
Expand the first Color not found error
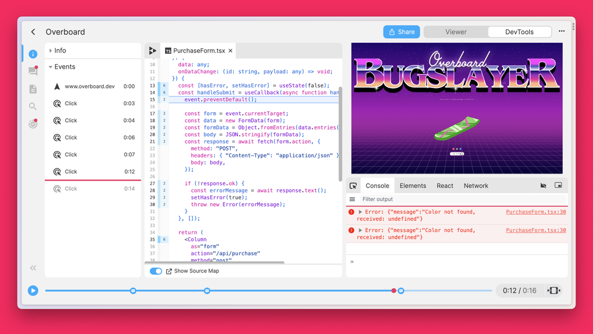click(x=361, y=212)
